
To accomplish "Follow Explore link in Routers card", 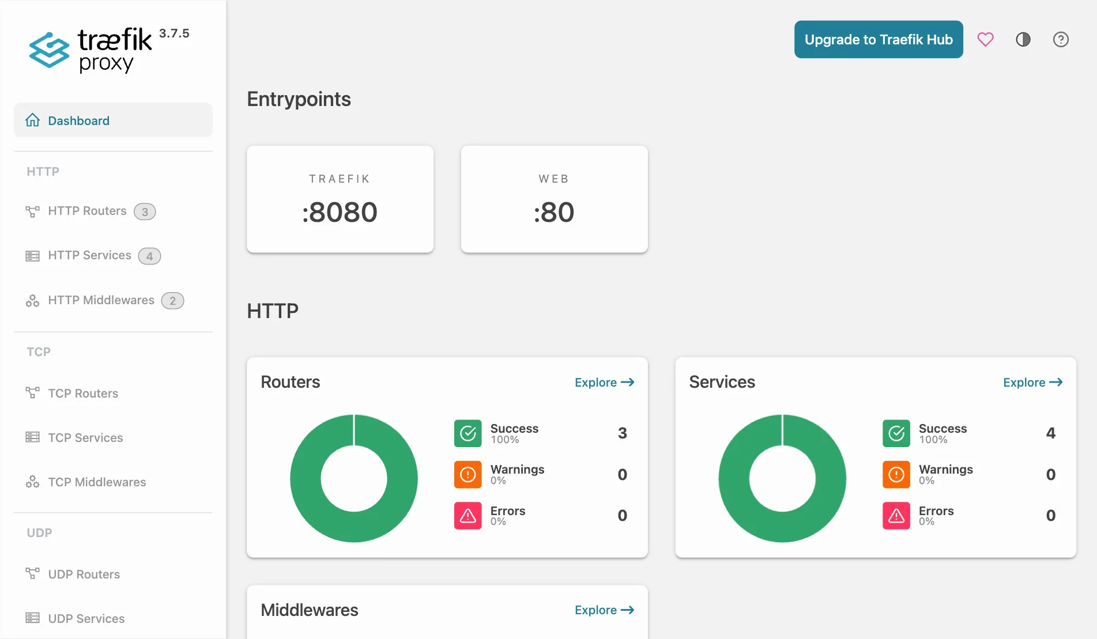I will pyautogui.click(x=604, y=382).
